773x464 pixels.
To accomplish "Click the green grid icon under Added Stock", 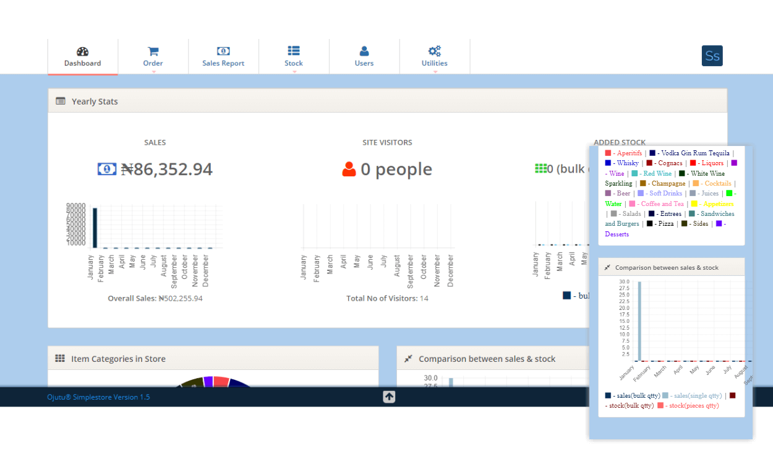I will coord(541,168).
